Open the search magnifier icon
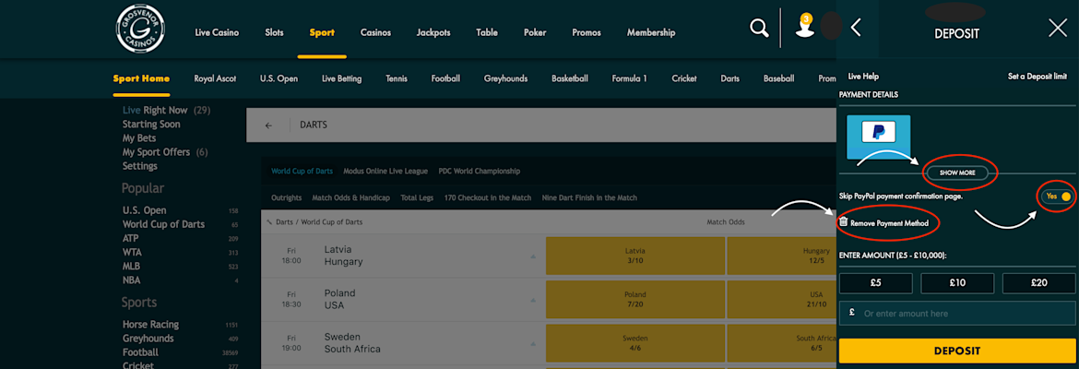Viewport: 1079px width, 369px height. 759,29
